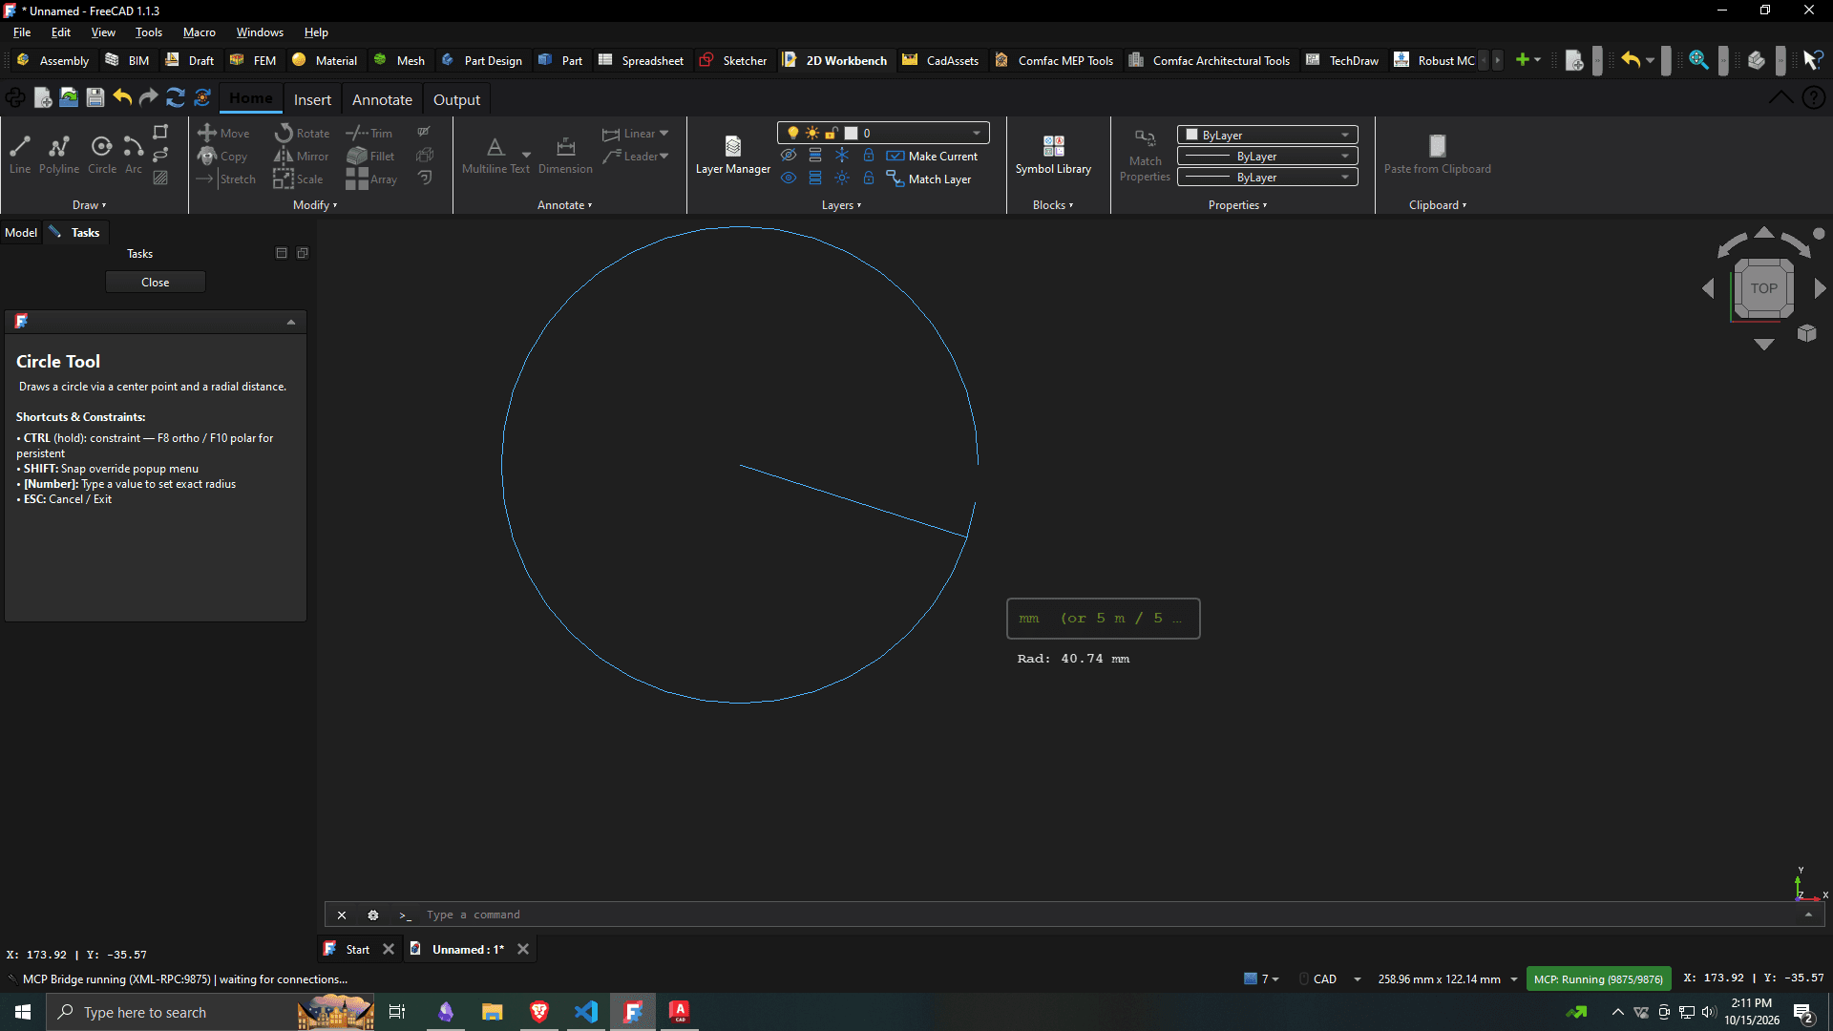Open the Macro menu

tap(200, 32)
